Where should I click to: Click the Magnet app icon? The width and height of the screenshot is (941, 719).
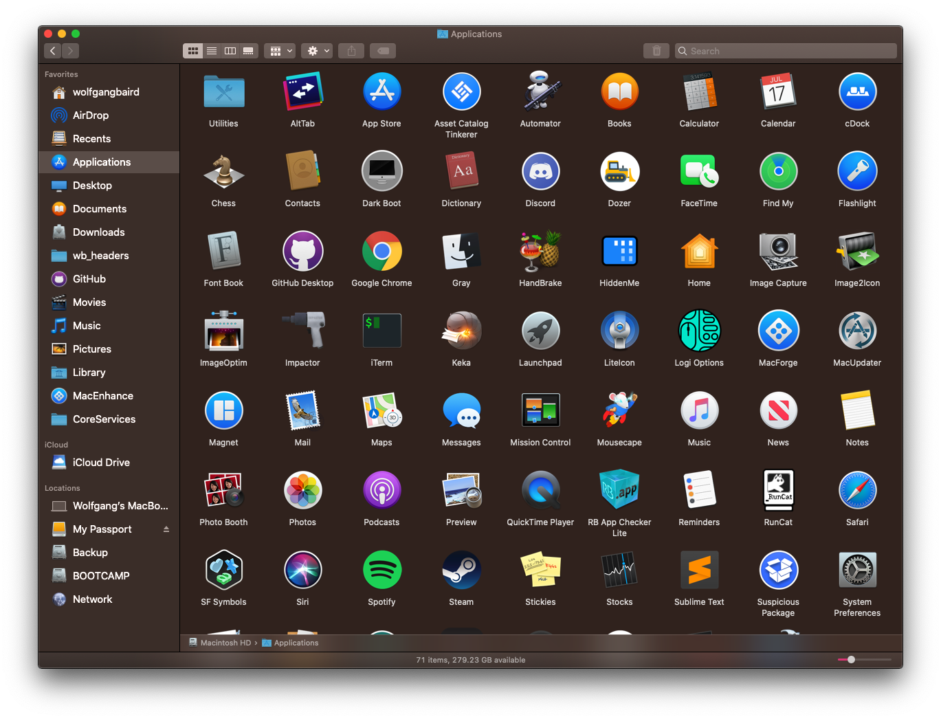(x=223, y=411)
